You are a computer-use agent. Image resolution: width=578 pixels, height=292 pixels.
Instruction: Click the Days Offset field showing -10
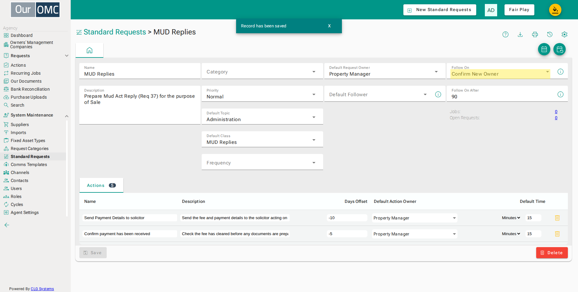coord(347,218)
